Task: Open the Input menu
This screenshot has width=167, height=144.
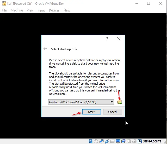Action: [x=41, y=10]
